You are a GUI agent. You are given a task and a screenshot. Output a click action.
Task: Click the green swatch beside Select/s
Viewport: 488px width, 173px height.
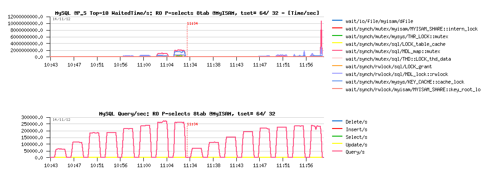click(x=337, y=137)
